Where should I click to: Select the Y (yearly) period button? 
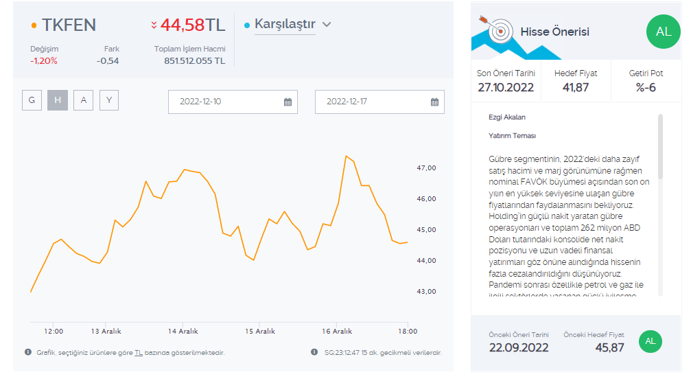click(x=109, y=100)
